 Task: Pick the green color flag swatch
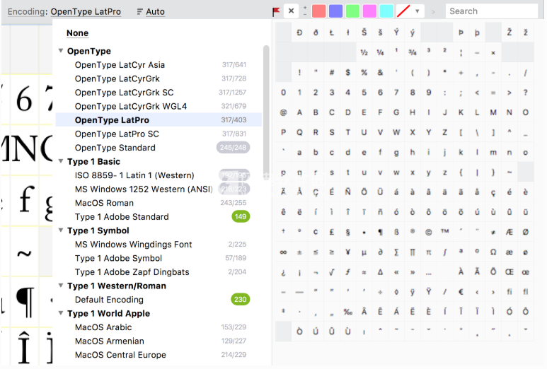click(352, 11)
